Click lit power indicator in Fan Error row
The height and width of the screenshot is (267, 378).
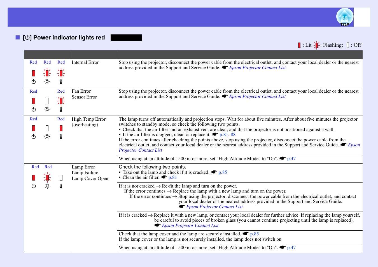(34, 101)
